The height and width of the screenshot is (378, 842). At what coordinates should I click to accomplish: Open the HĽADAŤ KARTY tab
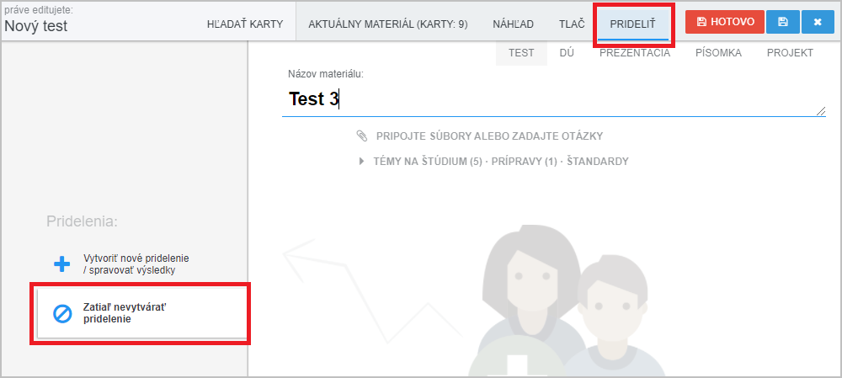(x=245, y=24)
